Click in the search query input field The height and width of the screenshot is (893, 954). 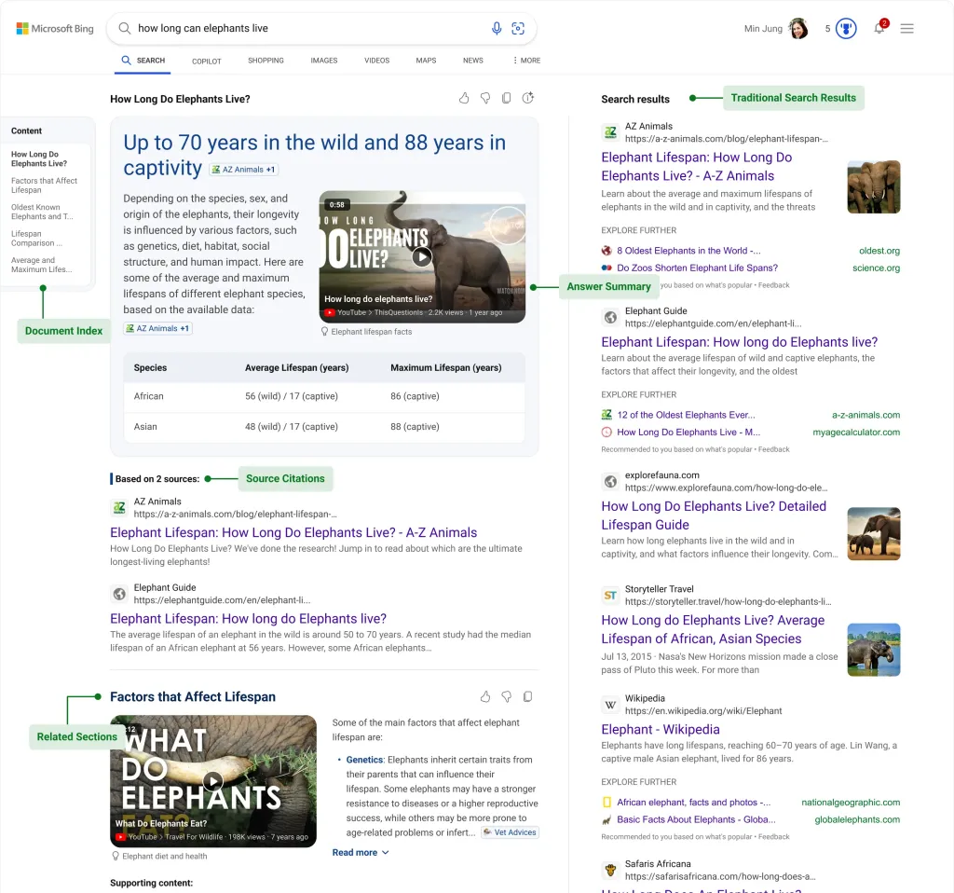click(x=310, y=29)
